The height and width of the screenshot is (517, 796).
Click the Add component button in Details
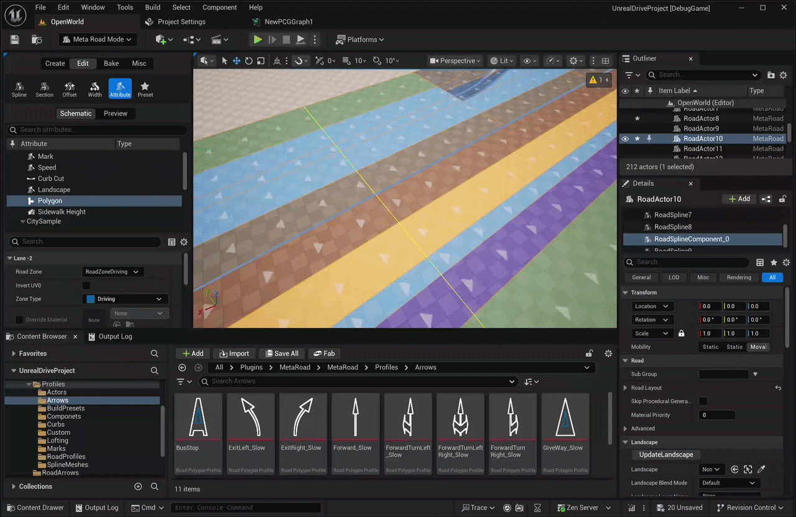[x=739, y=199]
